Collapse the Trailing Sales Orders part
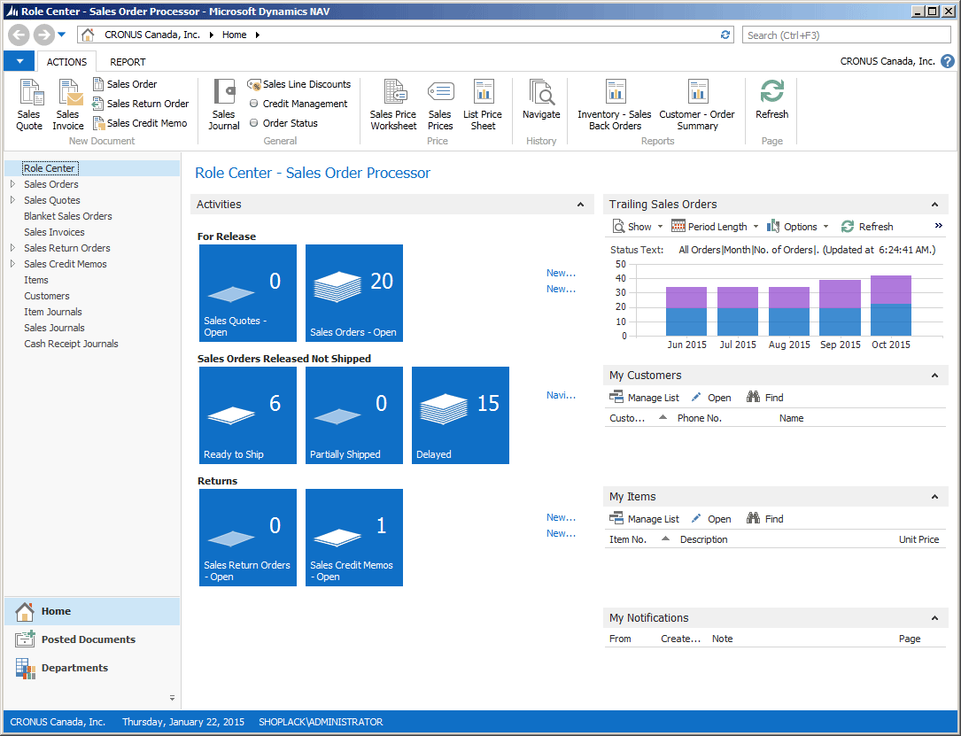The height and width of the screenshot is (736, 961). [x=934, y=205]
